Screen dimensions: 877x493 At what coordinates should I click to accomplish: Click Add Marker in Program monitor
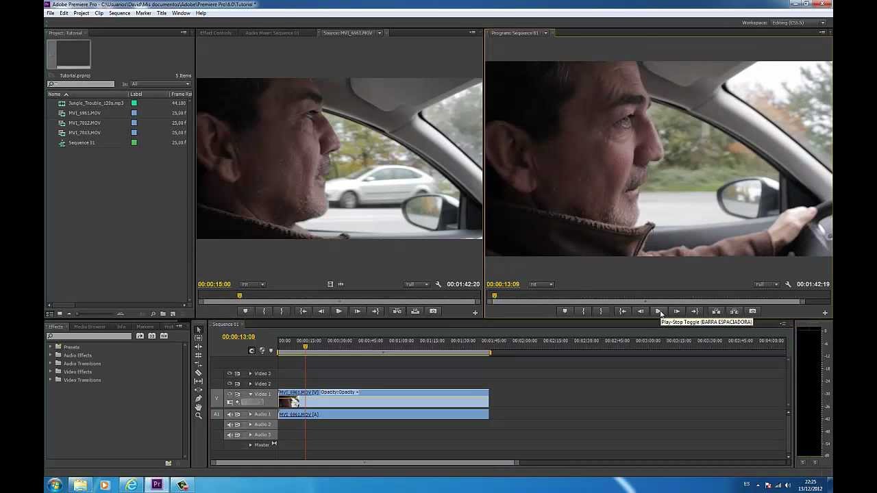pyautogui.click(x=565, y=312)
